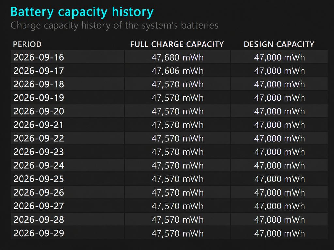Screen dimensions: 334x250
Task: Click full charge capacity for 2026-09-29
Action: pos(177,233)
